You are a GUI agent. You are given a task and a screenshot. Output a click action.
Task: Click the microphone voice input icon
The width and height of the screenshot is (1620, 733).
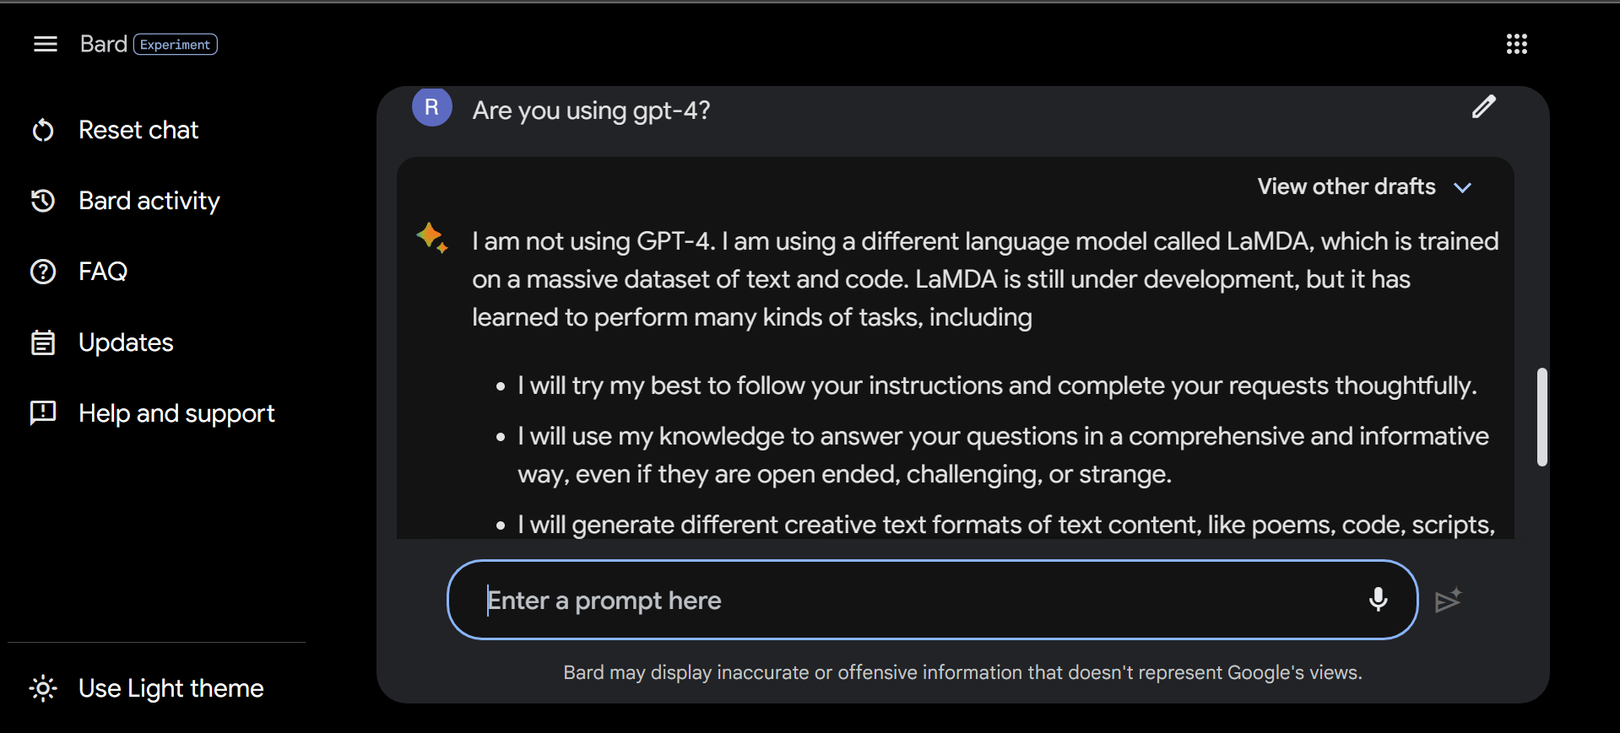(x=1378, y=600)
